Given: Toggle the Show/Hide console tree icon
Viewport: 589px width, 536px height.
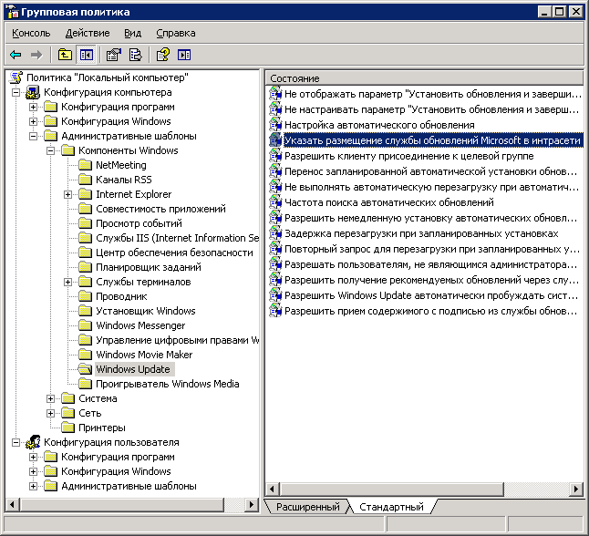Looking at the screenshot, I should 86,55.
